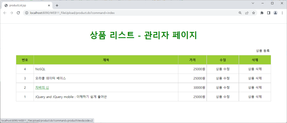The image size is (287, 123).
Task: Open the 자바의 신 product link
Action: pos(42,87)
